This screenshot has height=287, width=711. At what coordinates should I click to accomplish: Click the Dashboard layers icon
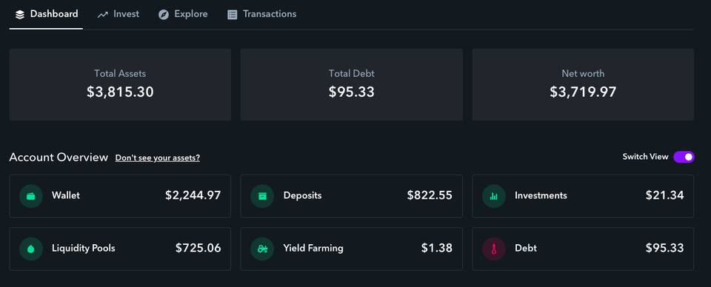pos(19,15)
